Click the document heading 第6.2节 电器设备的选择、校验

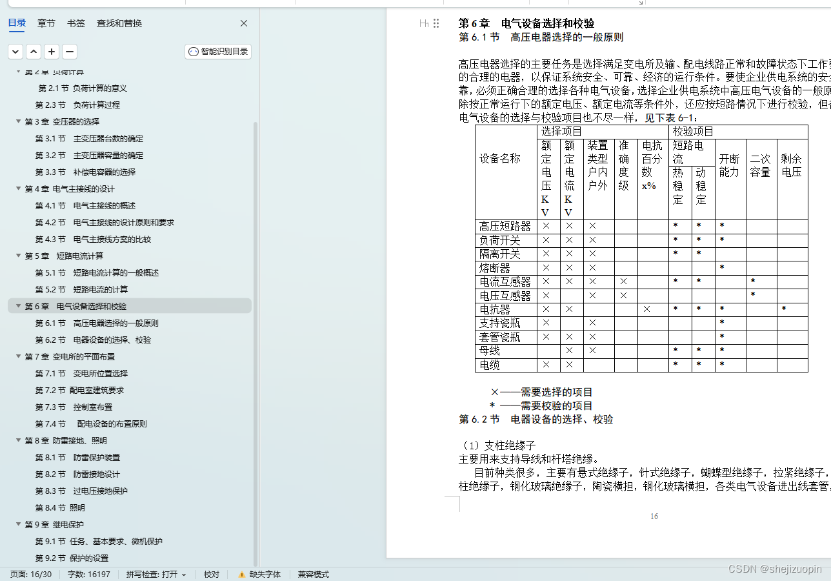pyautogui.click(x=536, y=420)
